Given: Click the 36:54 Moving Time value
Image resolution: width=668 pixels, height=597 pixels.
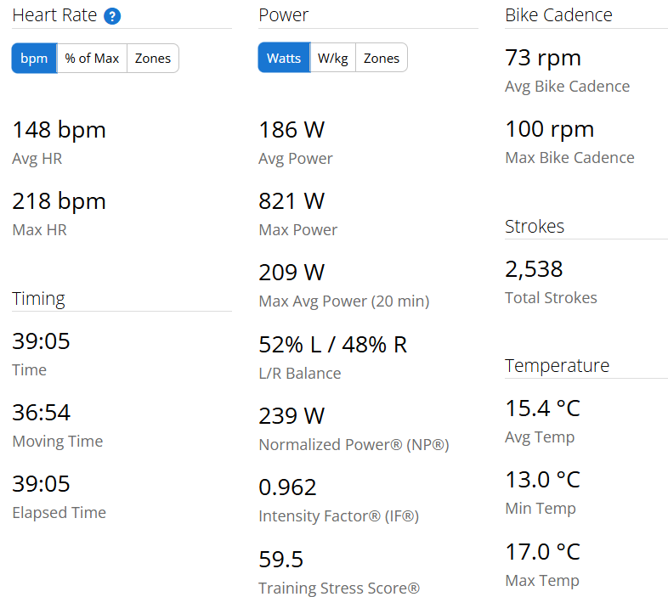Looking at the screenshot, I should 41,413.
